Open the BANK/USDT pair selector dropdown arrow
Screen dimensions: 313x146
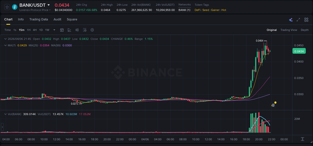point(49,5)
